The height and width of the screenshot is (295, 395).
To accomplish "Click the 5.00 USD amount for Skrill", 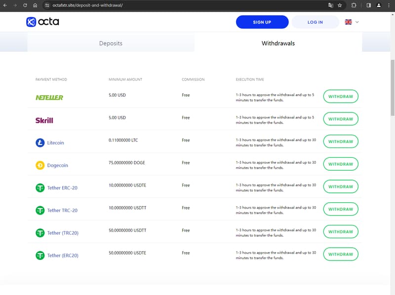I will [117, 117].
